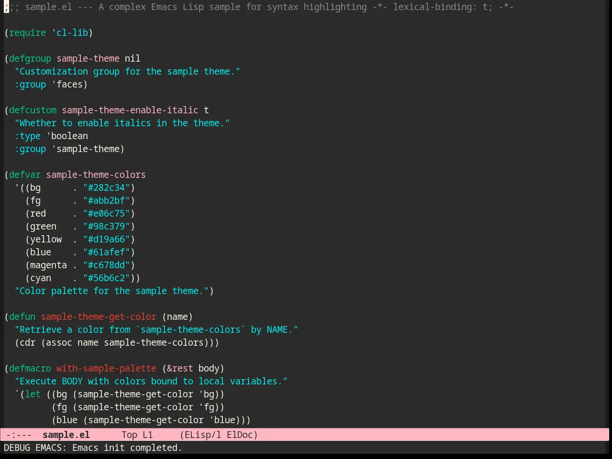Click the buffer name sample.el in mode line
612x459 pixels.
click(x=66, y=435)
